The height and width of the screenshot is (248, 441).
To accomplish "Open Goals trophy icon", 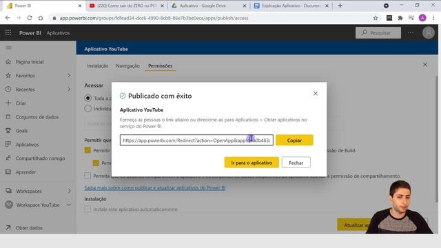I will (x=8, y=130).
